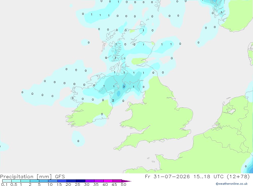
Task: Select the purple 30–35 mm legend swatch
Action: pyautogui.click(x=90, y=181)
